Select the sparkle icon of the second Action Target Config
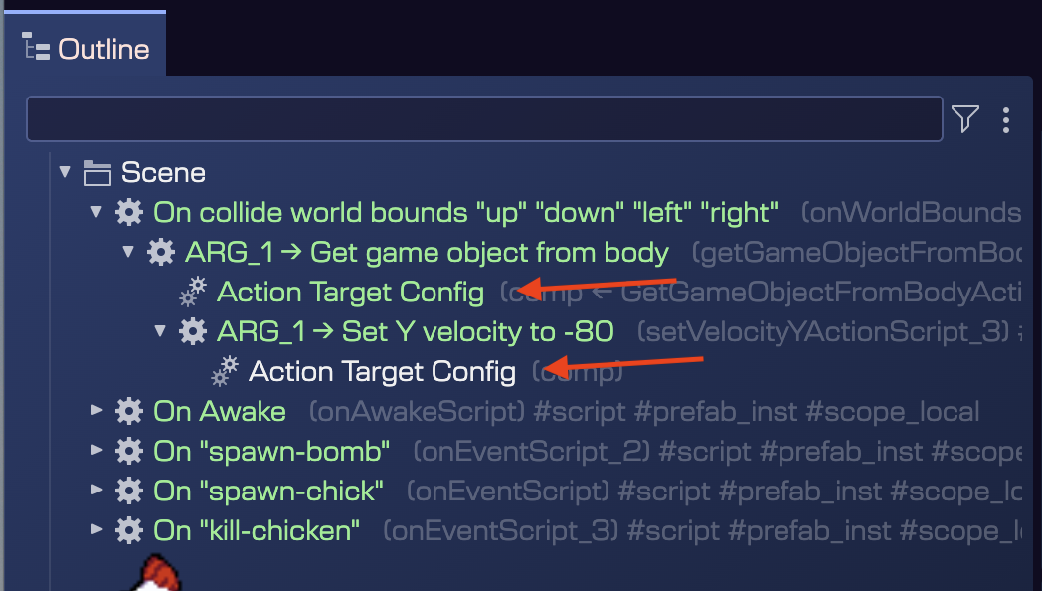 tap(224, 371)
